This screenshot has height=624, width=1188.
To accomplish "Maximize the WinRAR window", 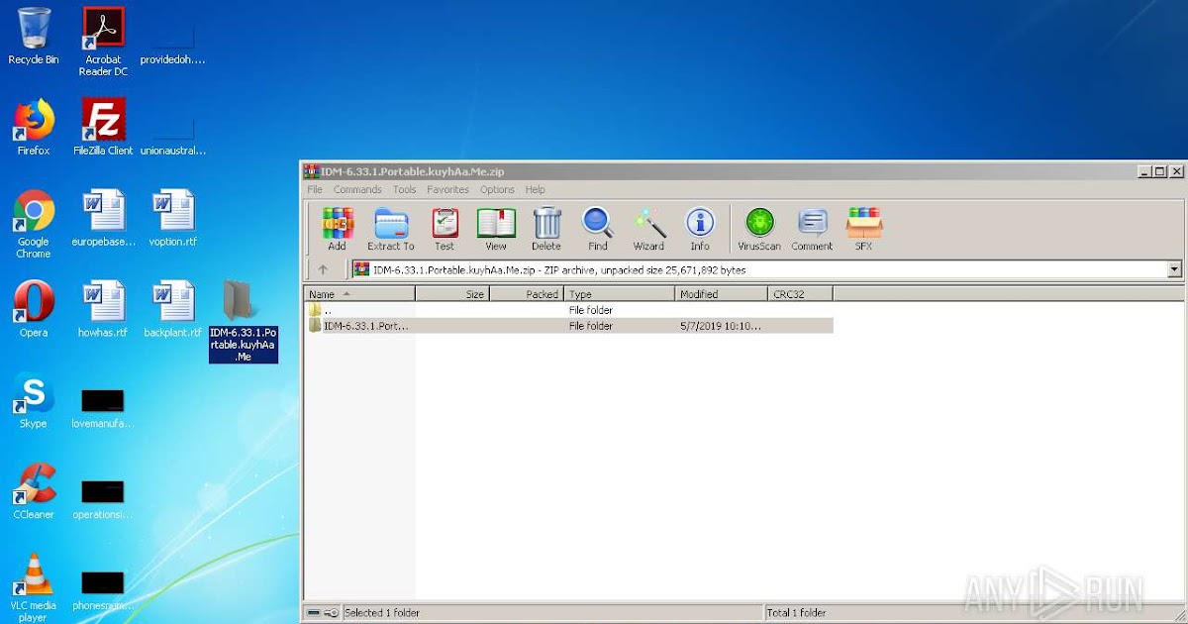I will (x=1160, y=171).
